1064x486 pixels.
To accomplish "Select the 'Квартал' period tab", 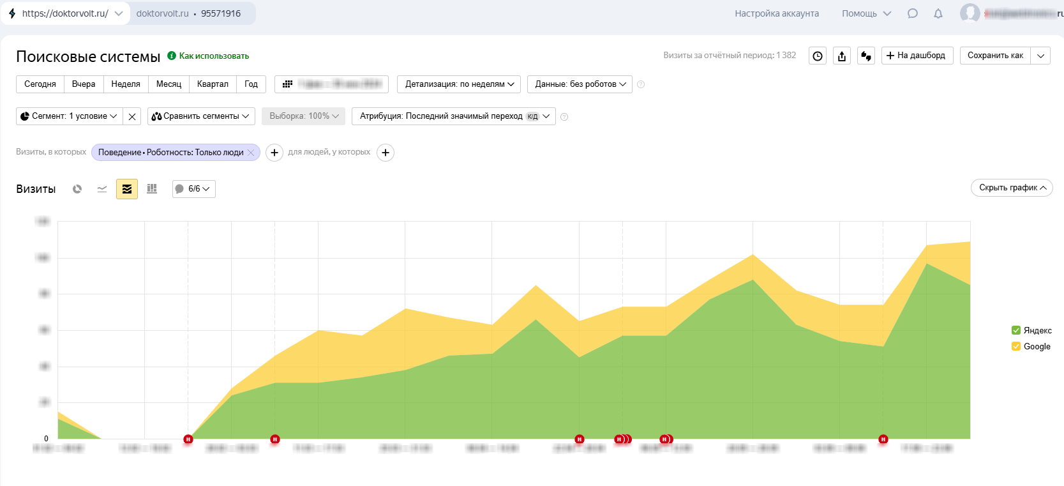I will pyautogui.click(x=213, y=84).
